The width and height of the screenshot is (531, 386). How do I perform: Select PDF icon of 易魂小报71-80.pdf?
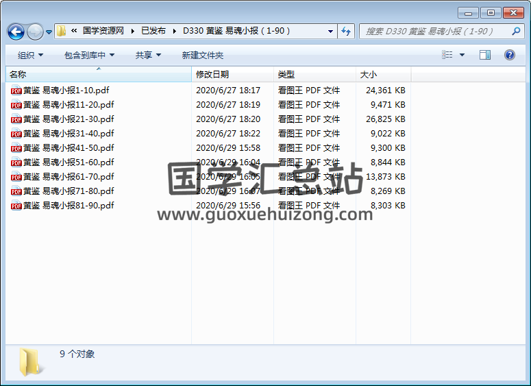click(16, 191)
